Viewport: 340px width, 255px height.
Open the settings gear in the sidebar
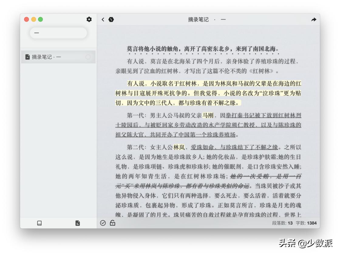[x=89, y=19]
